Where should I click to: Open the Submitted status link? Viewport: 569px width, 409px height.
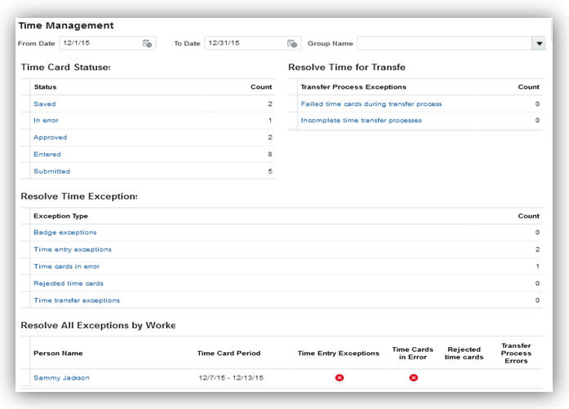(x=51, y=171)
